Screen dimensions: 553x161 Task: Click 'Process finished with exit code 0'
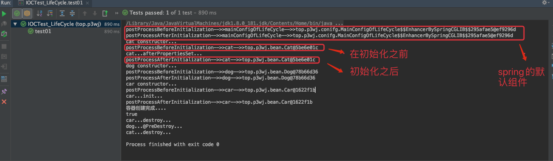click(173, 144)
